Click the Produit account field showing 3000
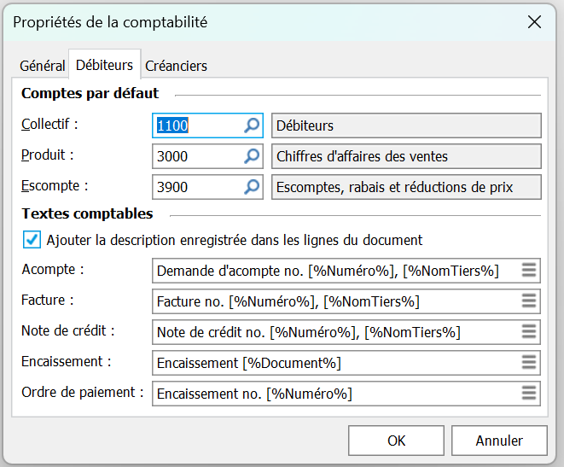The height and width of the screenshot is (467, 564). 198,156
